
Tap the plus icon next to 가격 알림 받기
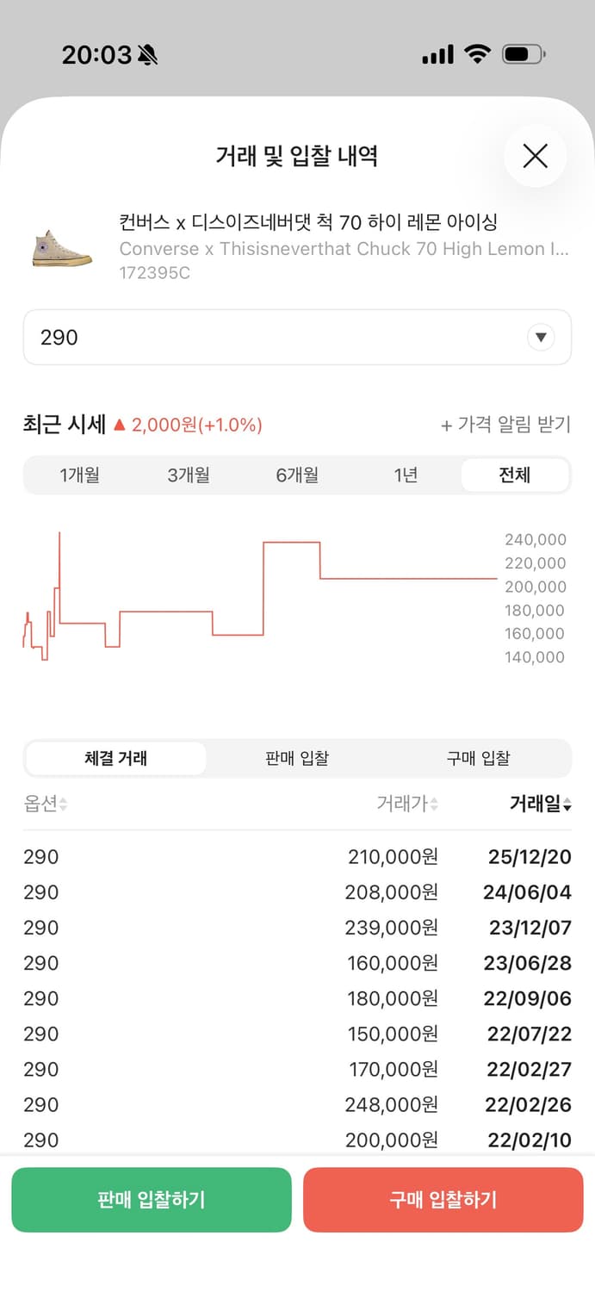(x=445, y=423)
